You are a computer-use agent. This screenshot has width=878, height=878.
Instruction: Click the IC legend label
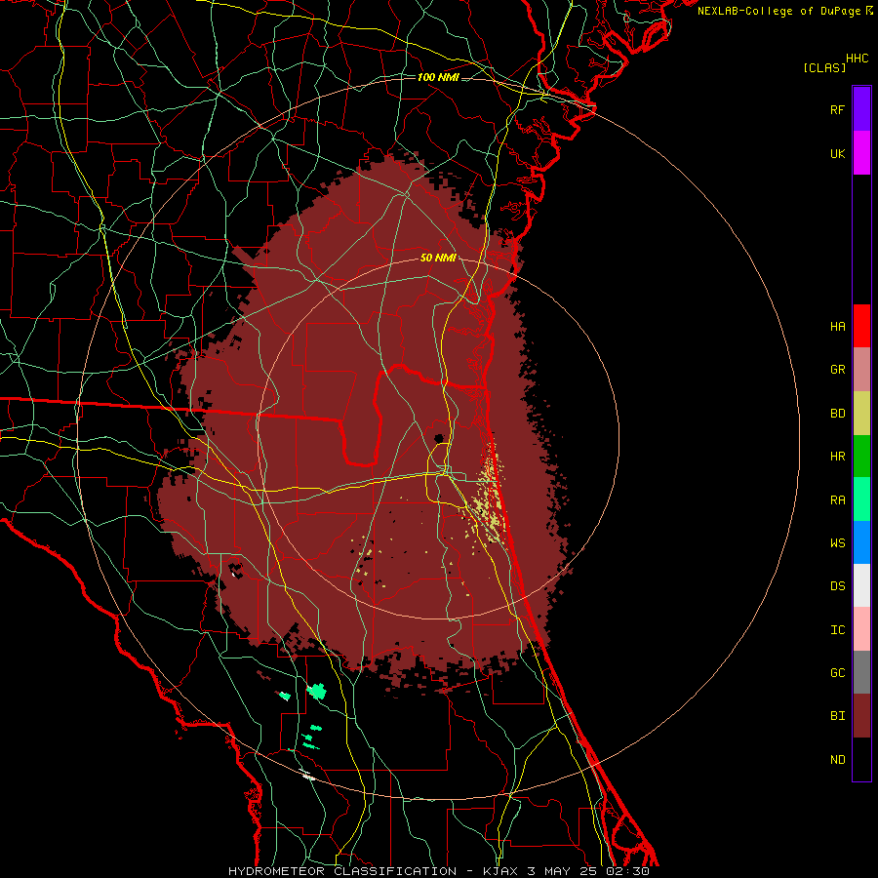click(837, 630)
